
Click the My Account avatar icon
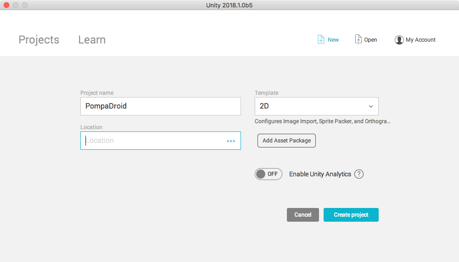[399, 40]
